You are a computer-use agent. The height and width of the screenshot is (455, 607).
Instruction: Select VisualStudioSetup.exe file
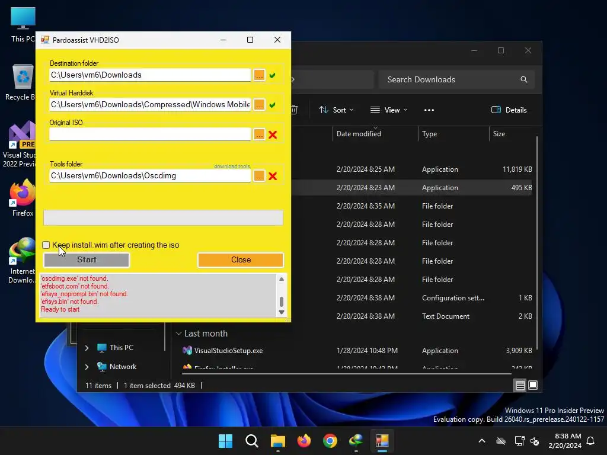[x=228, y=351]
